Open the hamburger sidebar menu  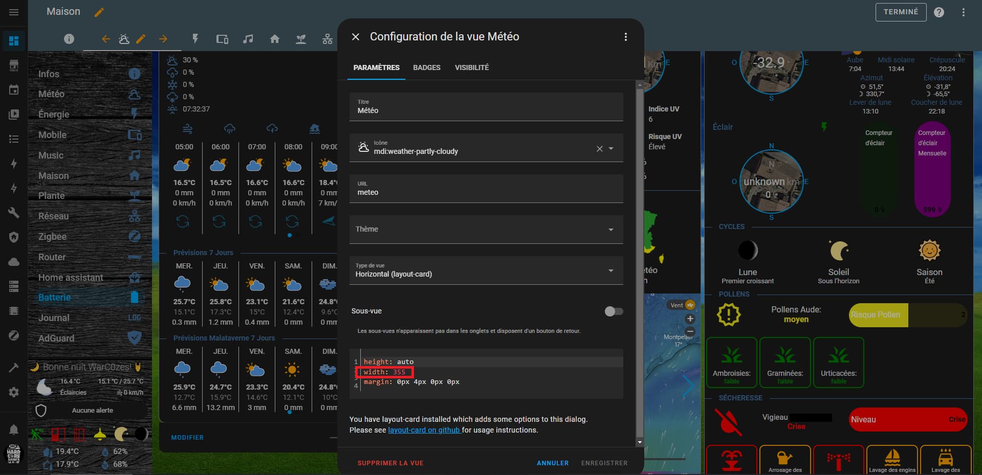pyautogui.click(x=14, y=12)
